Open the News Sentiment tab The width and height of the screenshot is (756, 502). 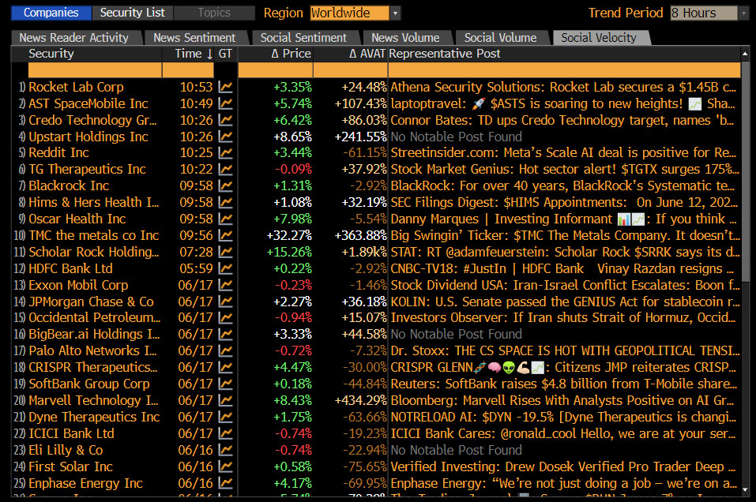pos(194,38)
